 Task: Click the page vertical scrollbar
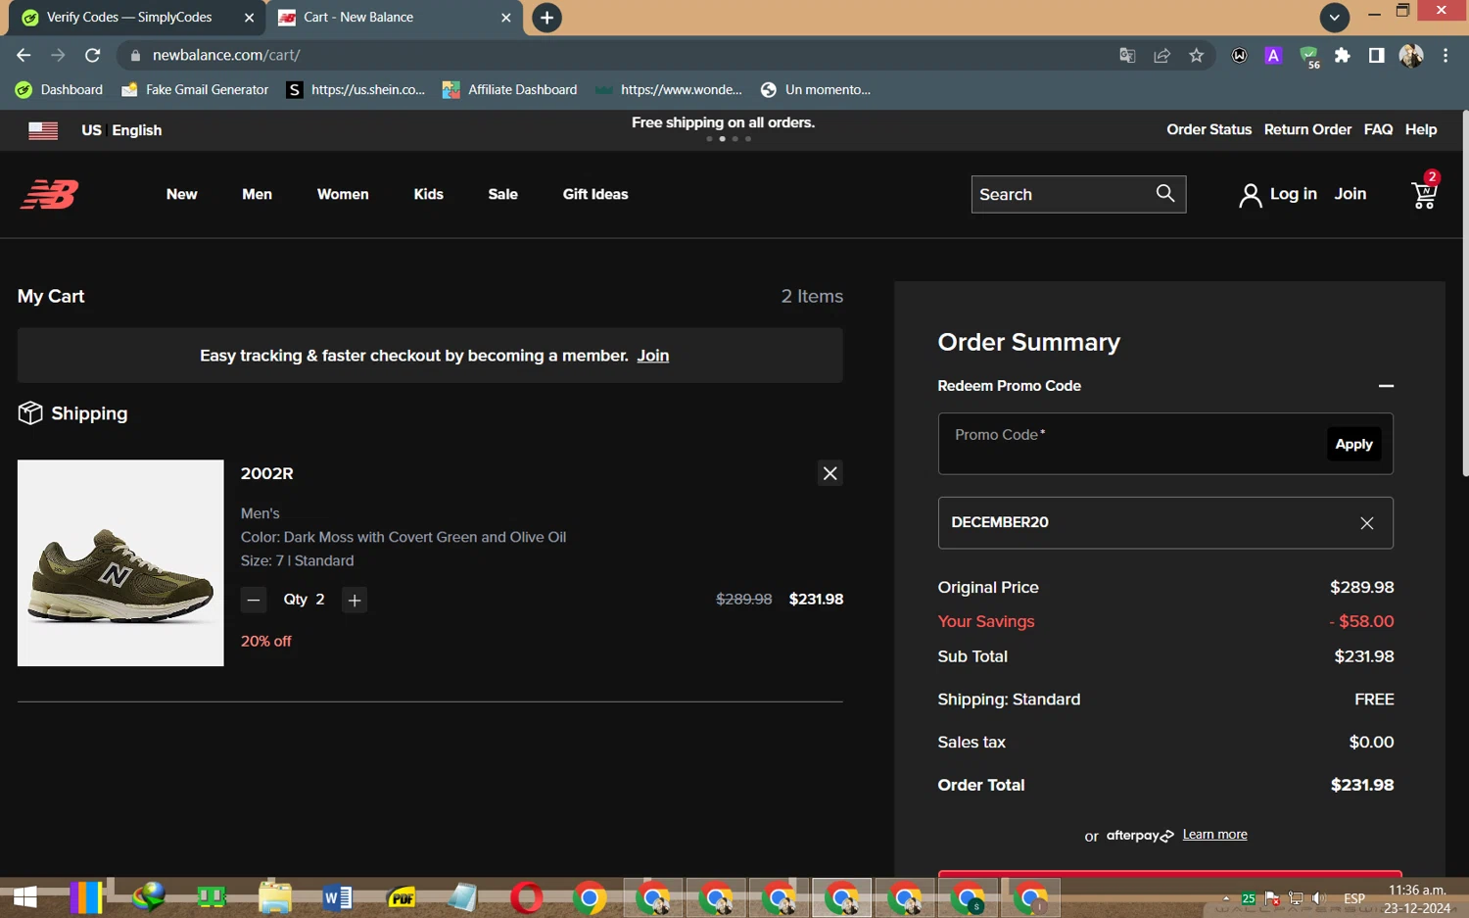[1464, 294]
